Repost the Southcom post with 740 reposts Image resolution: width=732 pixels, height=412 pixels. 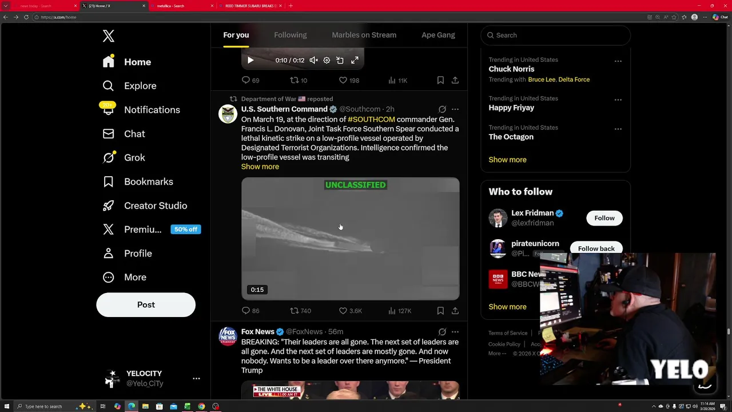(300, 311)
